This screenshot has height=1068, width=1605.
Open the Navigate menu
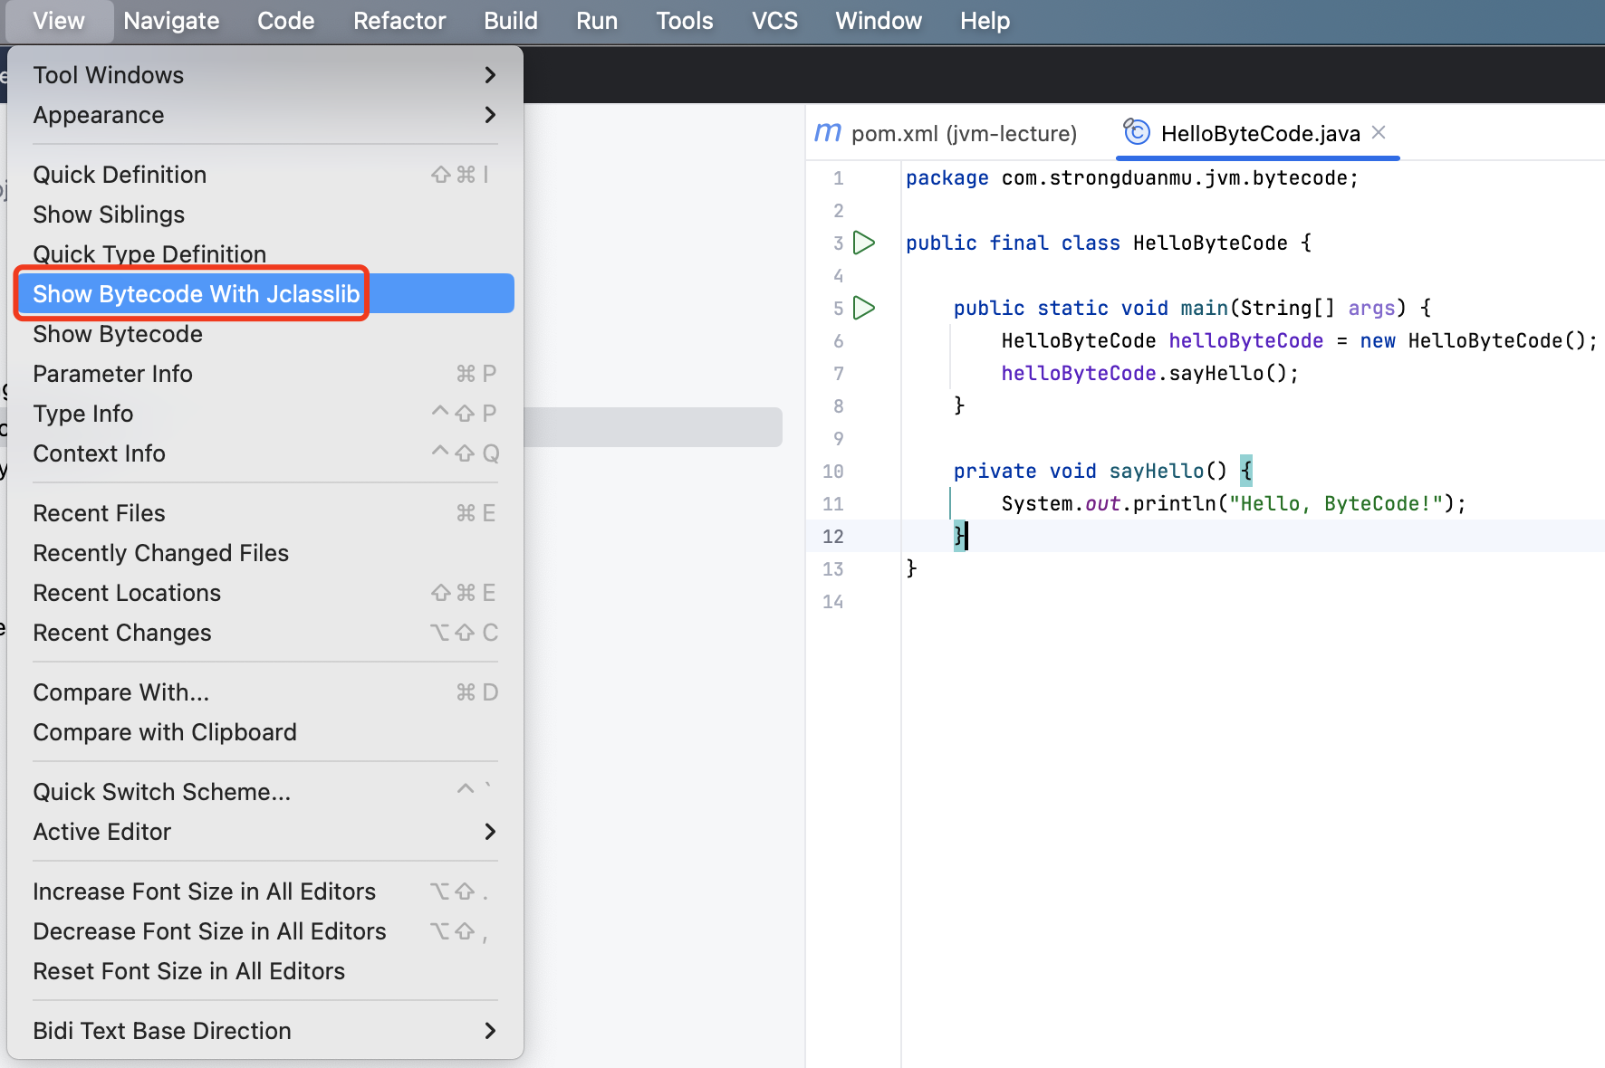coord(171,21)
